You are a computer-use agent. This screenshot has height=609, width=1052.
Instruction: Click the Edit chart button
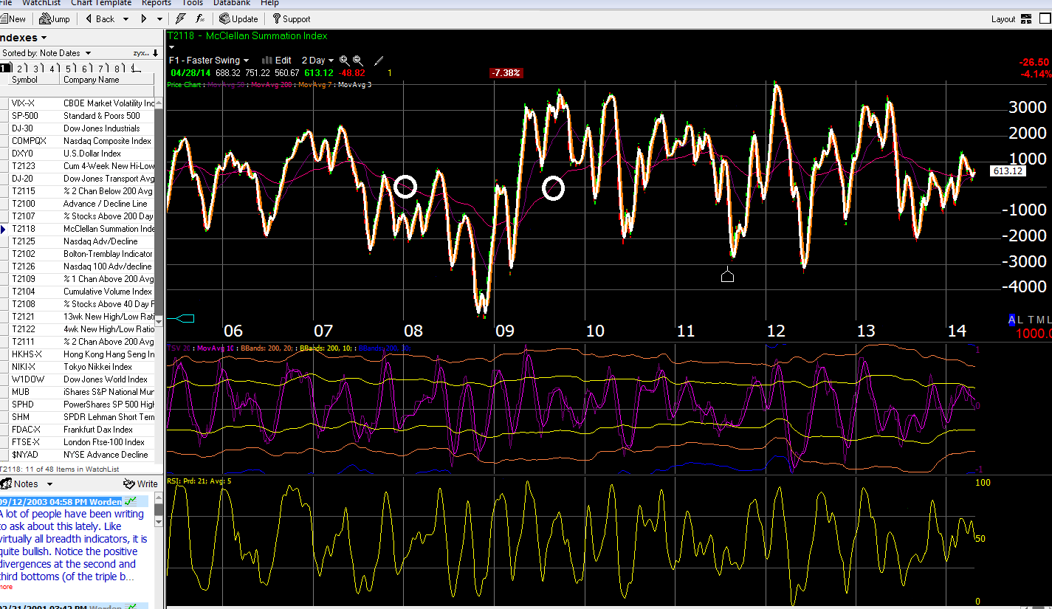[x=277, y=60]
